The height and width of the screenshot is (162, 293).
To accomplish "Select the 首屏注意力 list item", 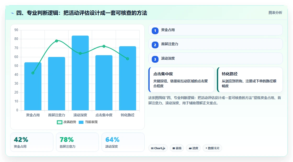I will pyautogui.click(x=216, y=44).
